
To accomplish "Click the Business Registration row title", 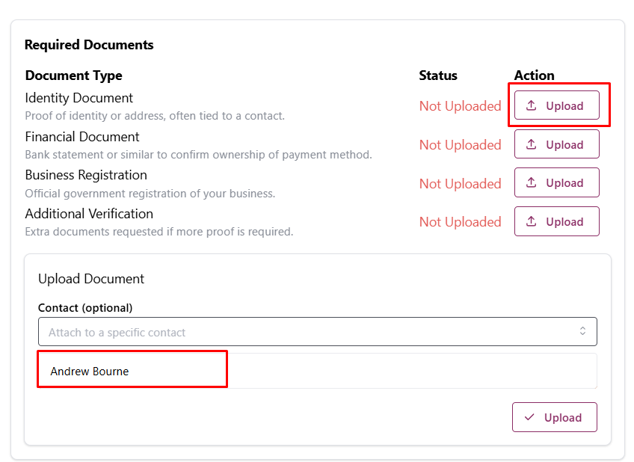I will pyautogui.click(x=86, y=175).
